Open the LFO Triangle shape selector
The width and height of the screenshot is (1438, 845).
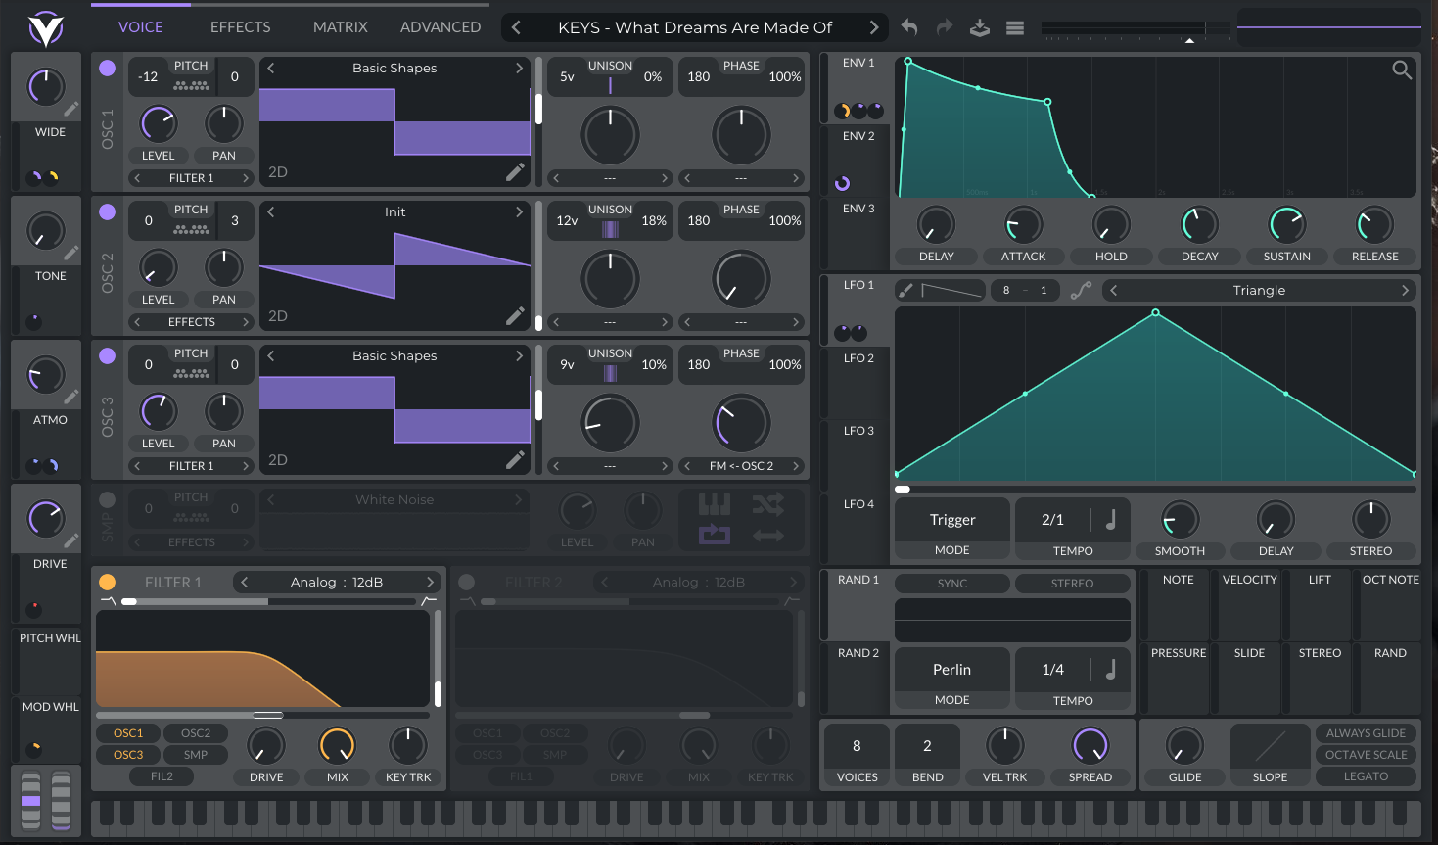click(x=1259, y=291)
